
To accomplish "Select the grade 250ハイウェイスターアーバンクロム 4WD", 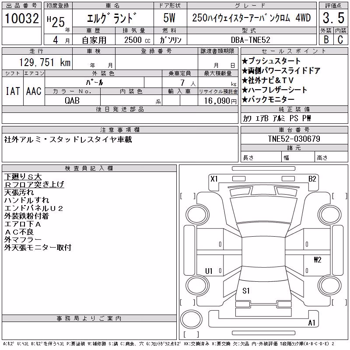I will click(251, 17).
